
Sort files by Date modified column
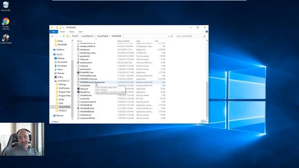pos(123,41)
